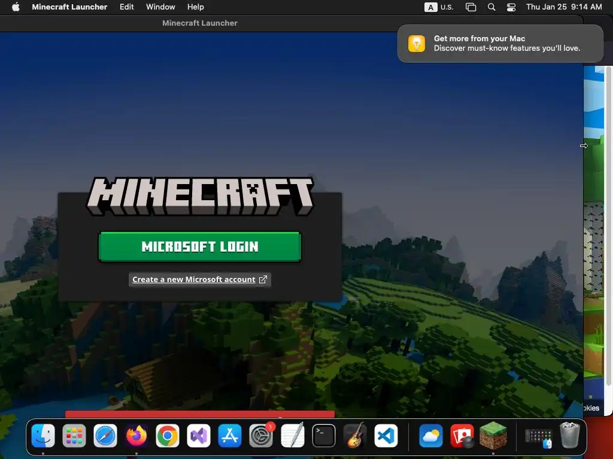This screenshot has width=613, height=459.
Task: Open the Help menu
Action: 196,7
